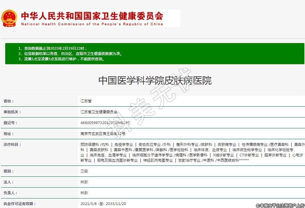Click the 中华人民共和国国家卫生健康委员会 header title
Screen dimensions: 305x208
pyautogui.click(x=92, y=16)
